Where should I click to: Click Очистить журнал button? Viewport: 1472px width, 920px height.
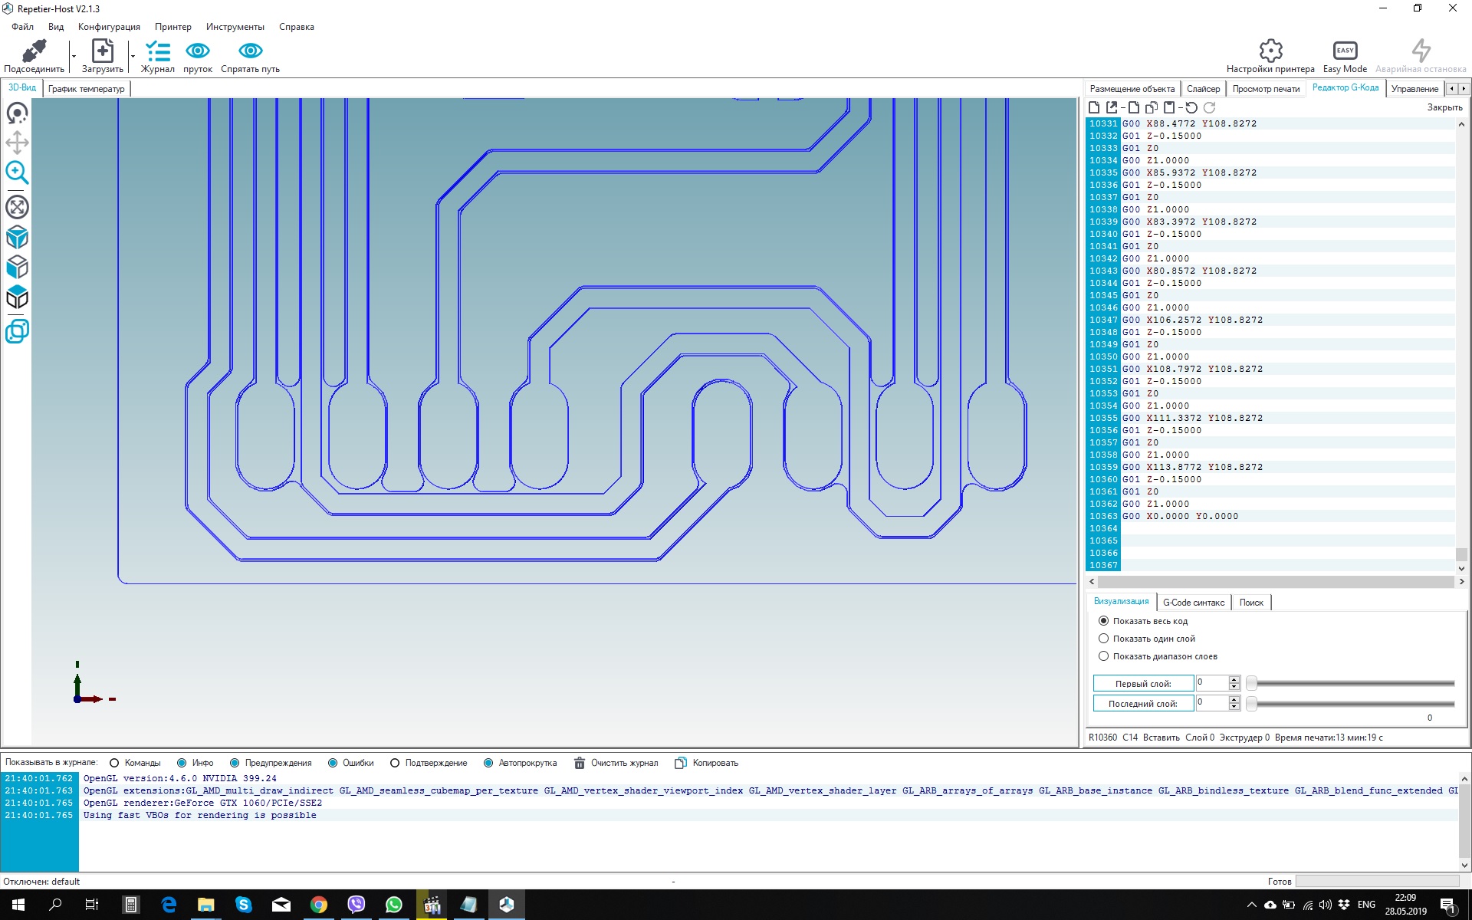616,763
